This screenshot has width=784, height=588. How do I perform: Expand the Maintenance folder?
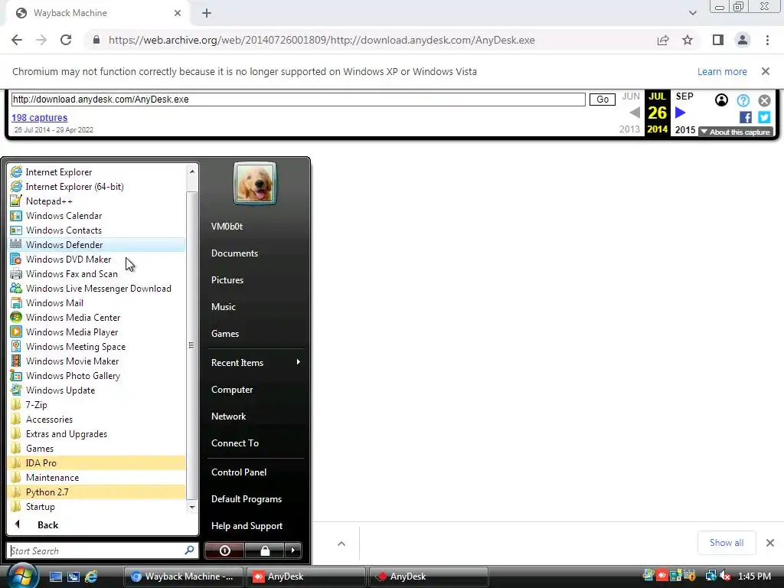[x=97, y=477]
